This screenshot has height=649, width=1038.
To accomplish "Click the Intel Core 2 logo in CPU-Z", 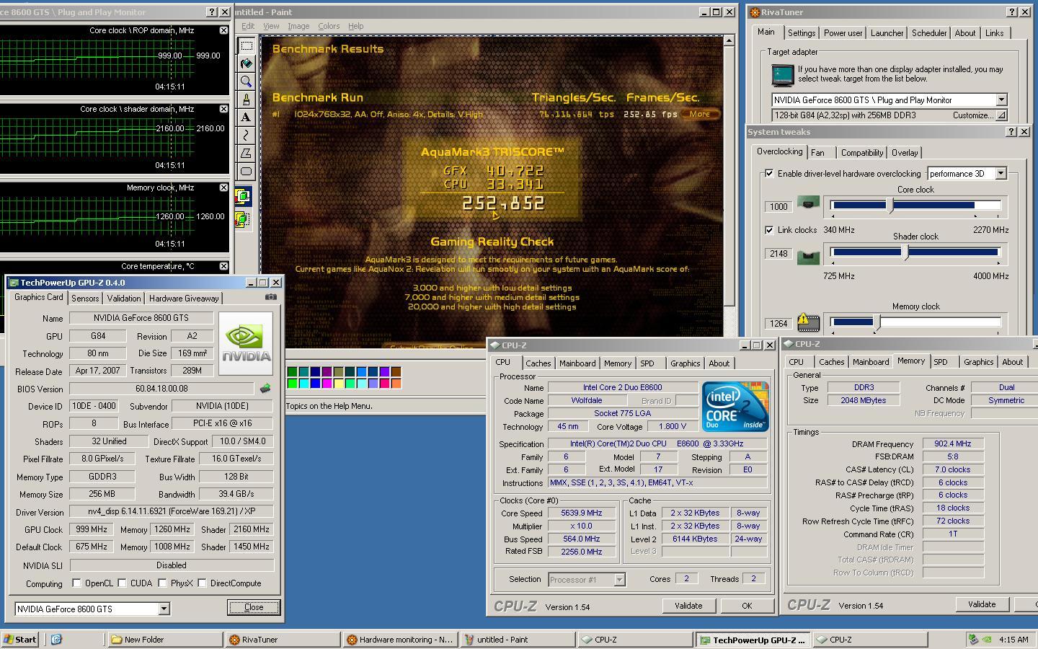I will [735, 407].
